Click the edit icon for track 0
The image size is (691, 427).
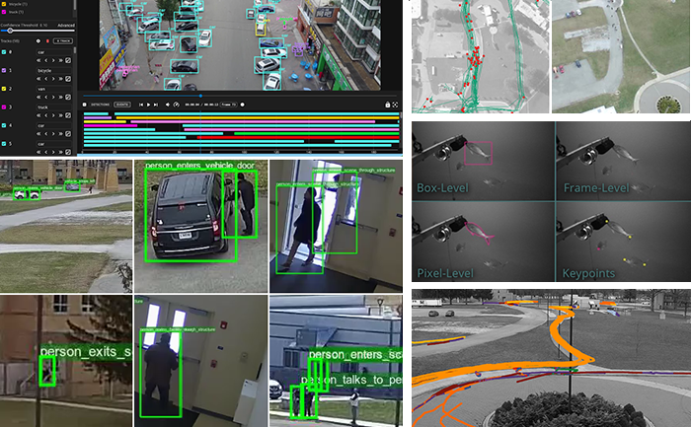[x=68, y=60]
